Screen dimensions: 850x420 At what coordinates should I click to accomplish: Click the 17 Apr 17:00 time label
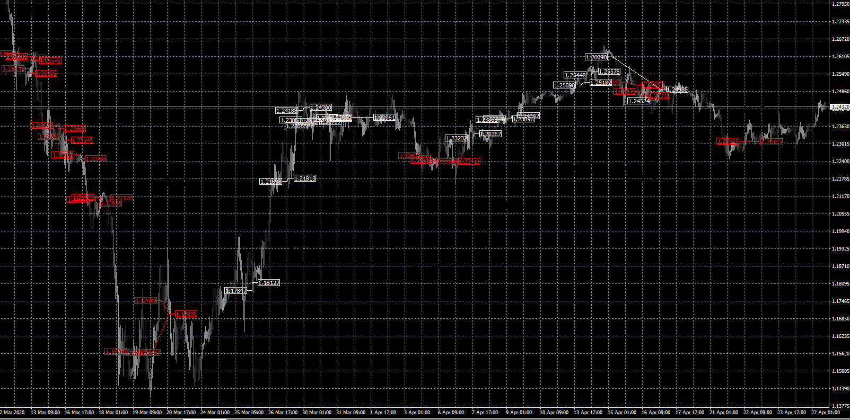pos(690,412)
